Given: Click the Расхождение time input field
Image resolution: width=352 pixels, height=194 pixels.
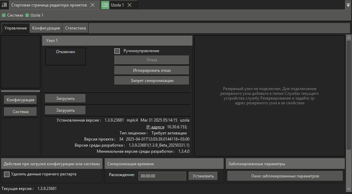Looking at the screenshot, I should [x=162, y=176].
